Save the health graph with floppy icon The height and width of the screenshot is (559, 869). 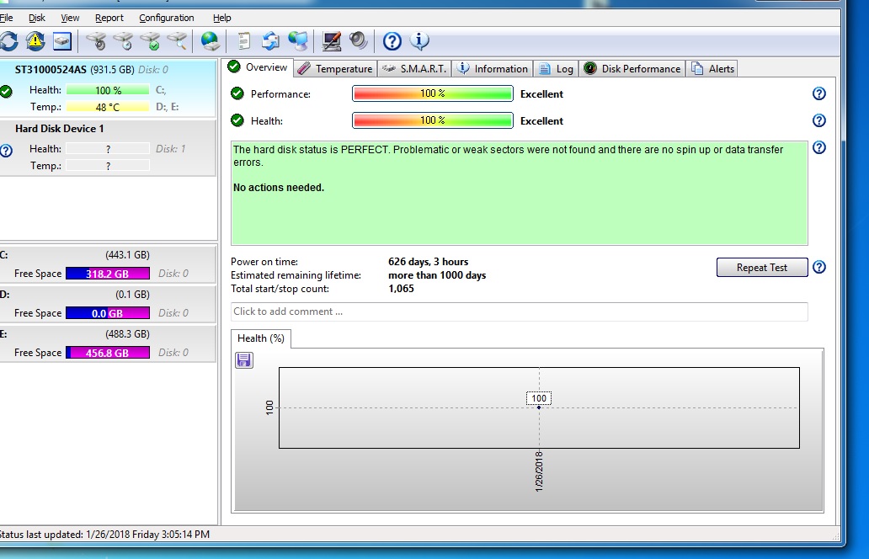[x=243, y=360]
